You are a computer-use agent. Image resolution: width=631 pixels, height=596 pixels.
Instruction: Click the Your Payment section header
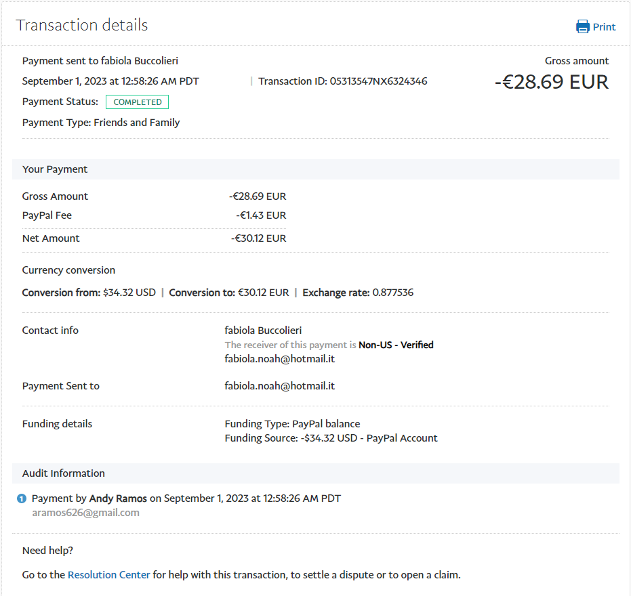(x=55, y=169)
